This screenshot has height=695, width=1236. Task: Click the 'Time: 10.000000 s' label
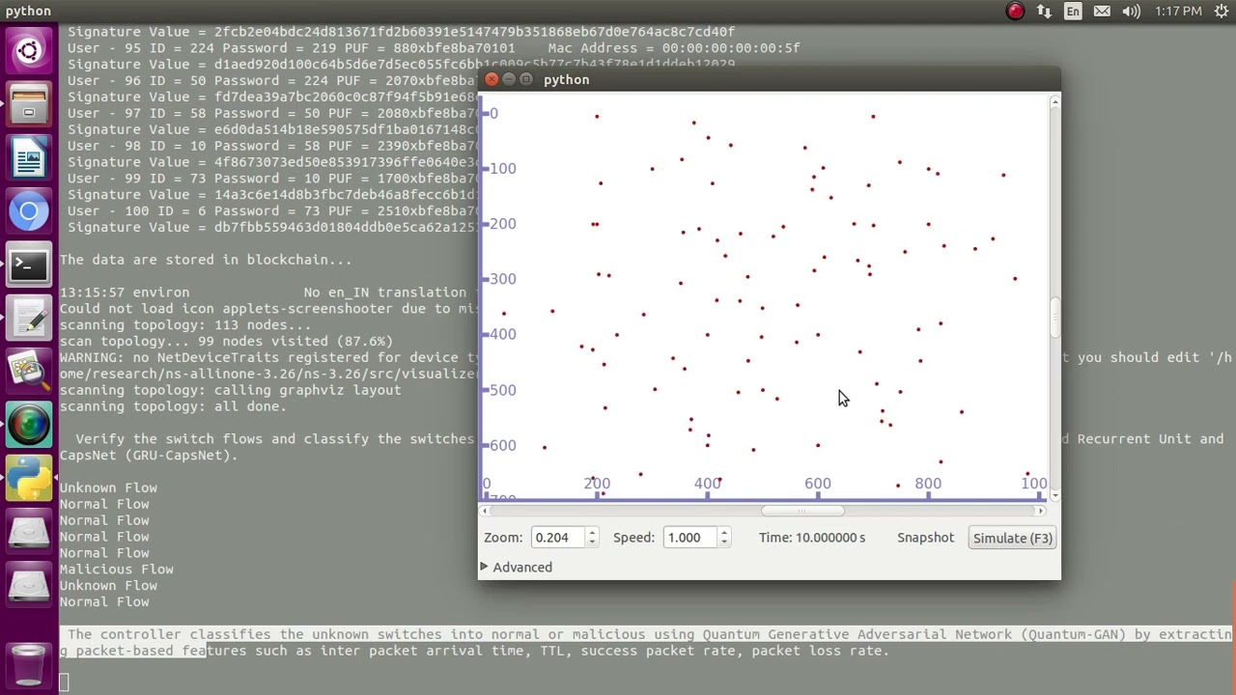pos(812,538)
